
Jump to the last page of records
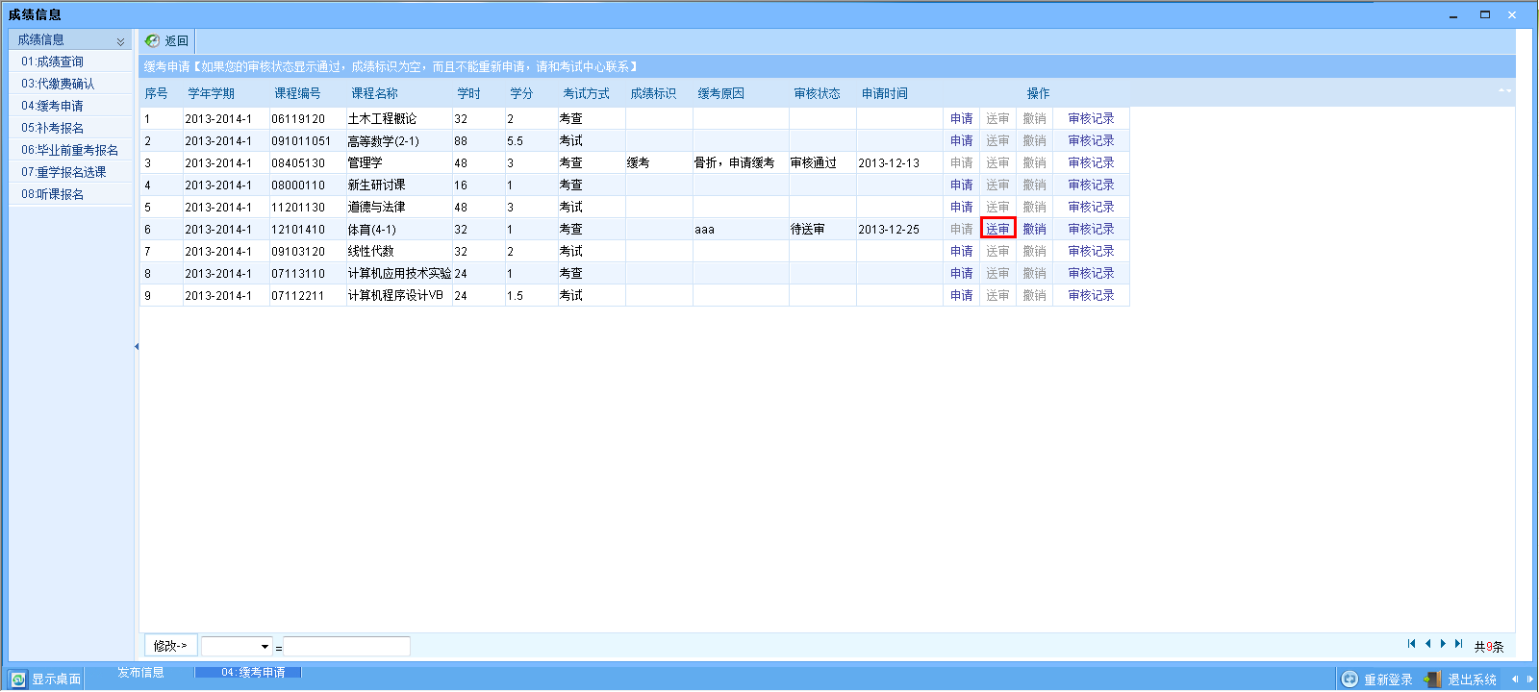pyautogui.click(x=1458, y=644)
